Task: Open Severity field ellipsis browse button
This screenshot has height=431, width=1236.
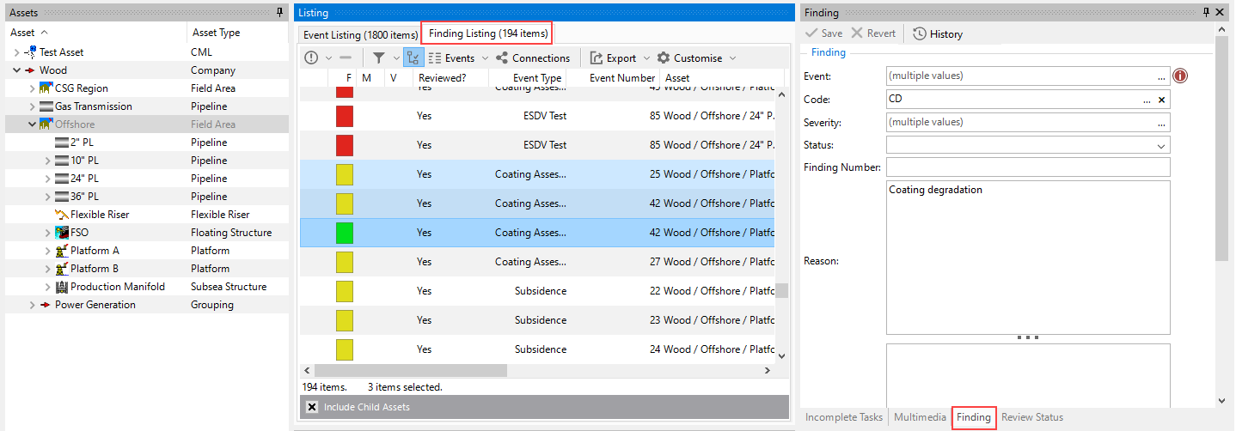Action: point(1161,123)
